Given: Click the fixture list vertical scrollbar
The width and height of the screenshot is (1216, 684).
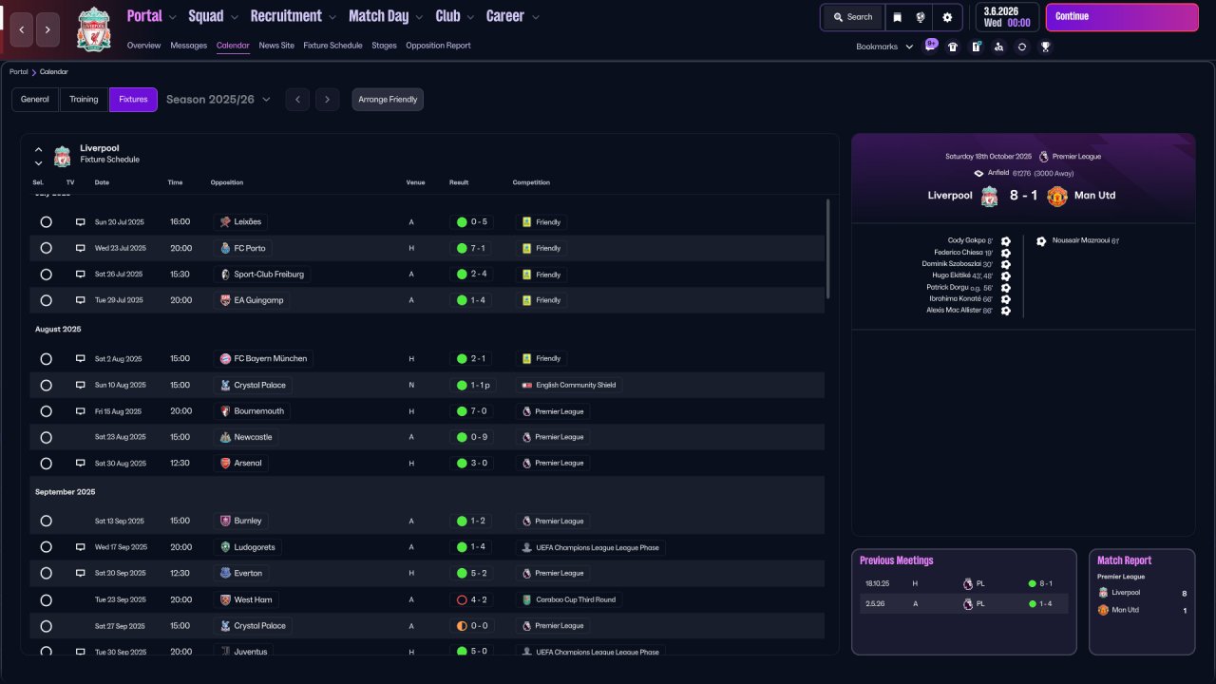Looking at the screenshot, I should pyautogui.click(x=828, y=249).
